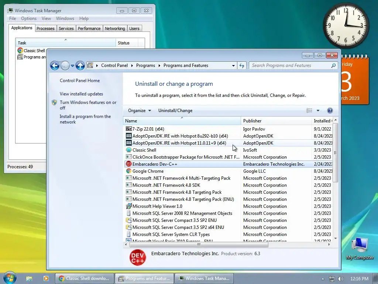Switch to the Services tab
This screenshot has height=284, width=378.
click(x=66, y=28)
